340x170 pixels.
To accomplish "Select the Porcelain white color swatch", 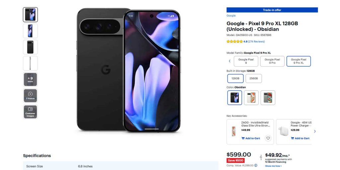I will coord(251,98).
